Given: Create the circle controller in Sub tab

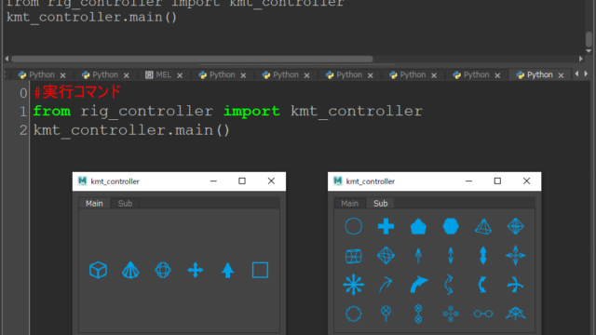Looking at the screenshot, I should pos(354,226).
